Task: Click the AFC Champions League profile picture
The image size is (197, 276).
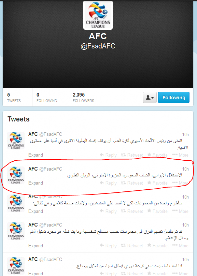Action: (98, 15)
